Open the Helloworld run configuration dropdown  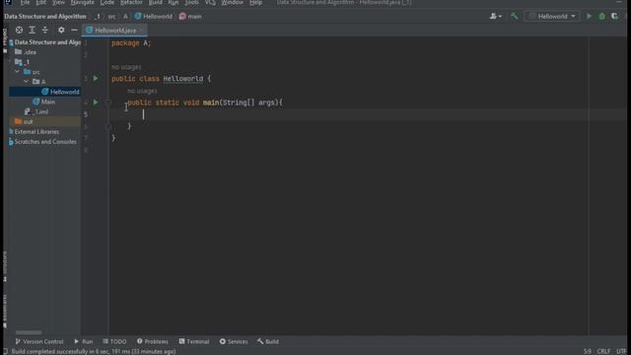(x=552, y=17)
